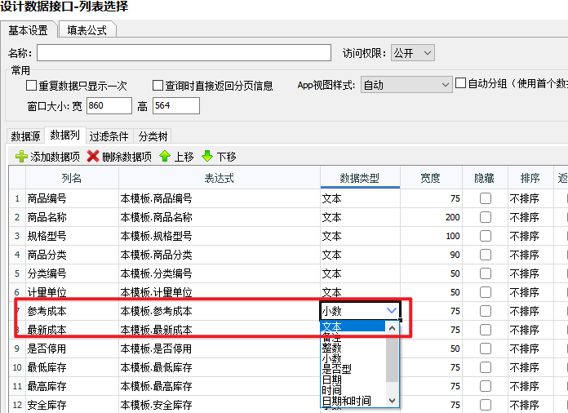Screen dimensions: 568x413
Task: Click the 表达式 column header
Action: coord(220,178)
